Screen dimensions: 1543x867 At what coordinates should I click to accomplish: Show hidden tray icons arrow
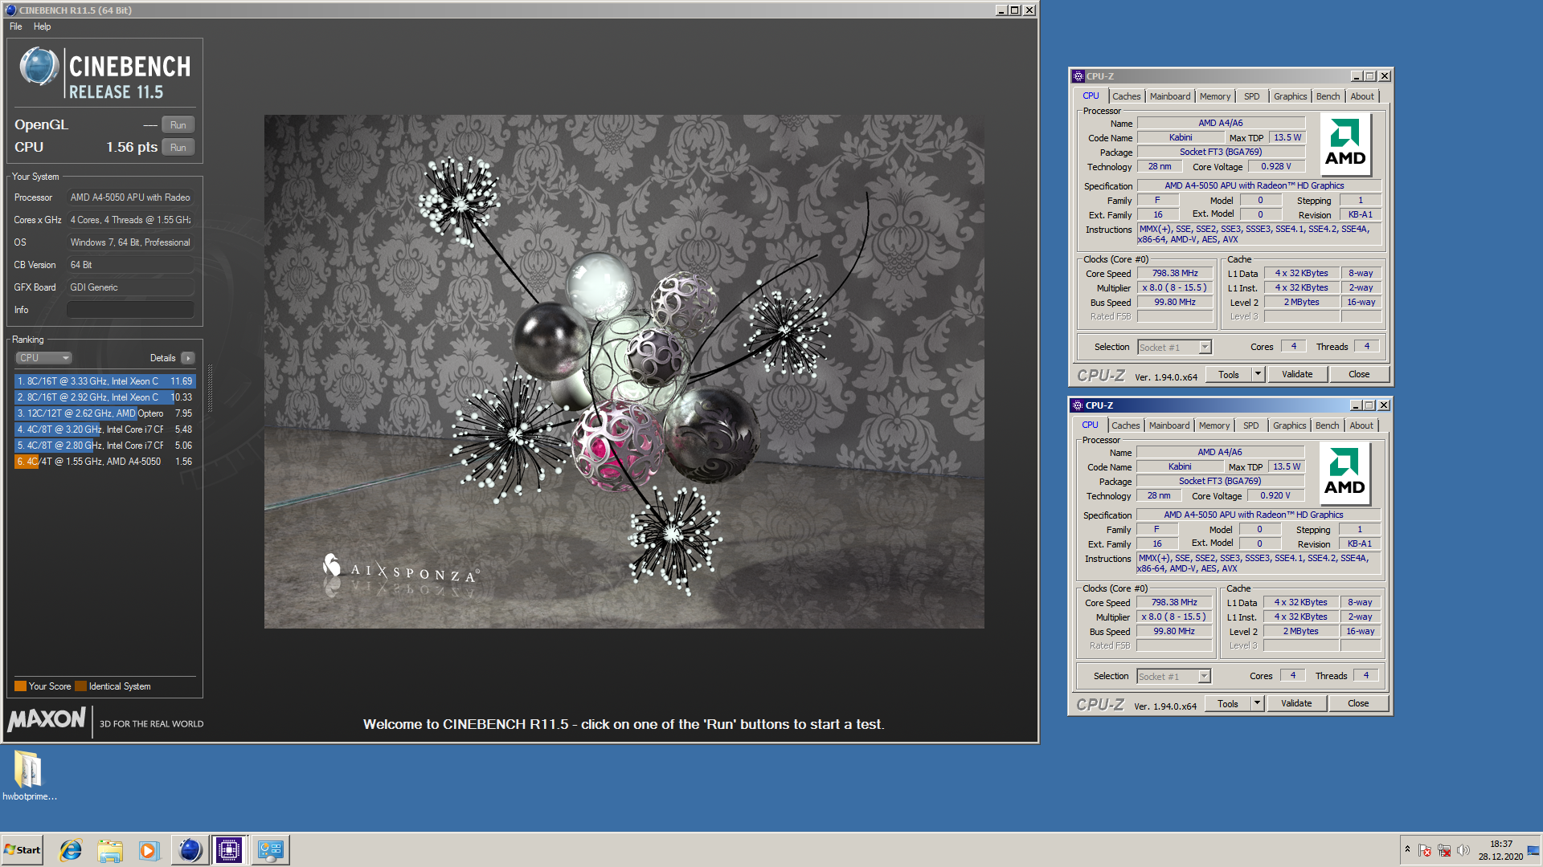pyautogui.click(x=1407, y=849)
